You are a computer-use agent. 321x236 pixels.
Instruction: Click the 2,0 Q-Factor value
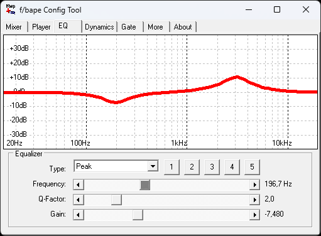pyautogui.click(x=269, y=199)
